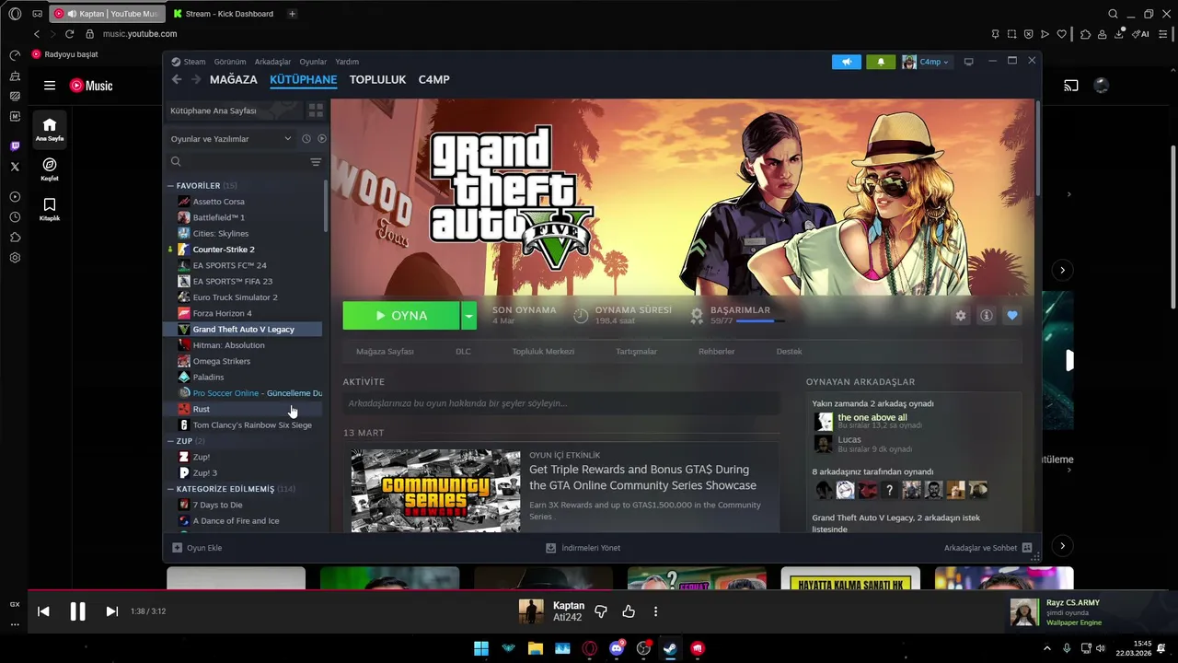Open the Mağaza Sayfası link

[x=385, y=352]
